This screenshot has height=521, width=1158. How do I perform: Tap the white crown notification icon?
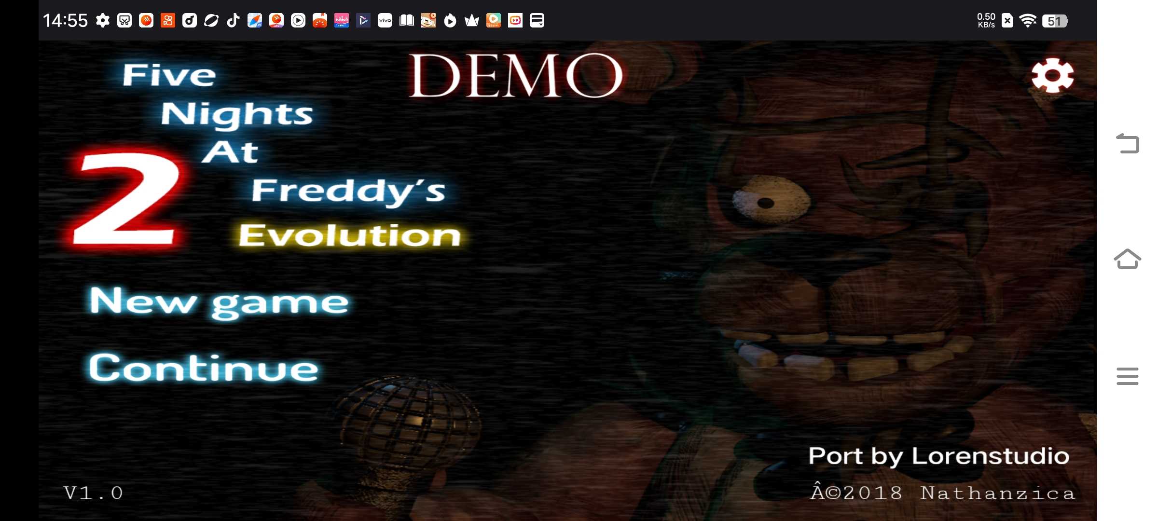[472, 20]
